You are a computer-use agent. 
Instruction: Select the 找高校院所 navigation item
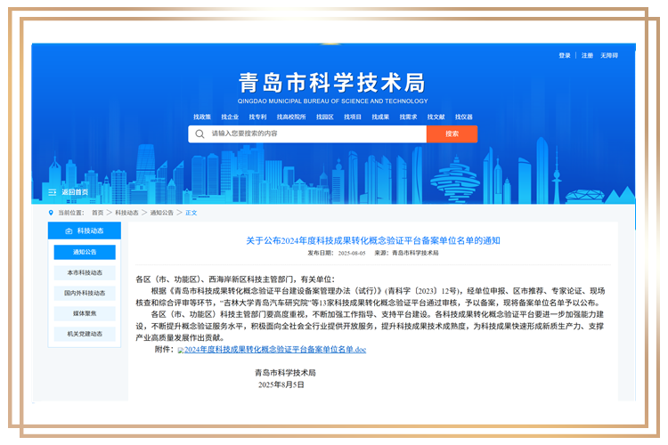click(x=291, y=117)
